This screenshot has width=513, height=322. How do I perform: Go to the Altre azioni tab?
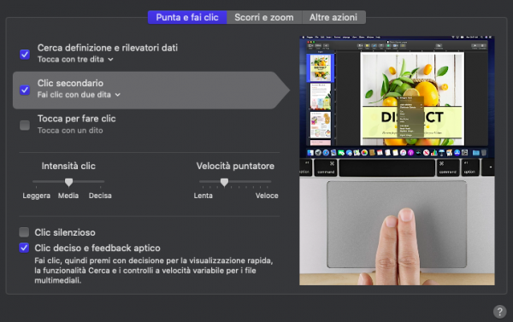tap(333, 17)
